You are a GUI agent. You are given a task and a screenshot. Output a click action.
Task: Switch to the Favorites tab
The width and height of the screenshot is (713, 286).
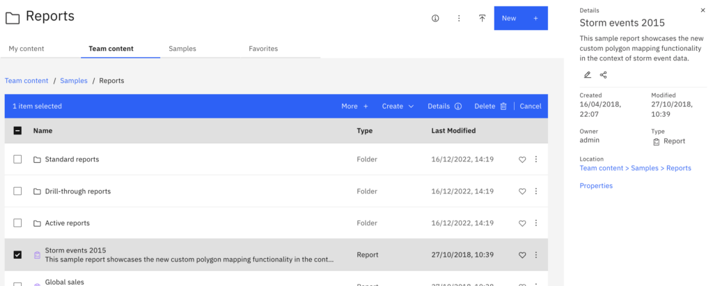263,49
